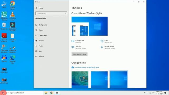
Task: Go to Lock screen settings
Action: [41, 35]
